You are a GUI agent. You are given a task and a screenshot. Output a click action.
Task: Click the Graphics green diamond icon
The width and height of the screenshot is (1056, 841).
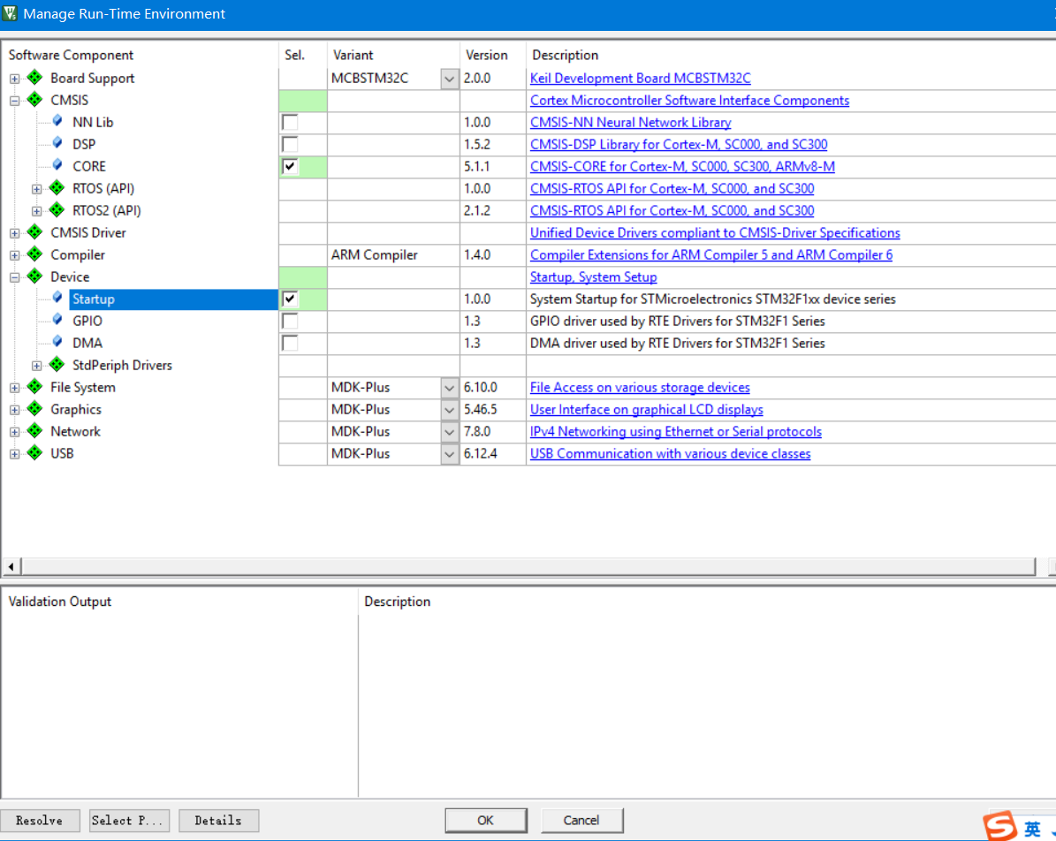coord(34,409)
